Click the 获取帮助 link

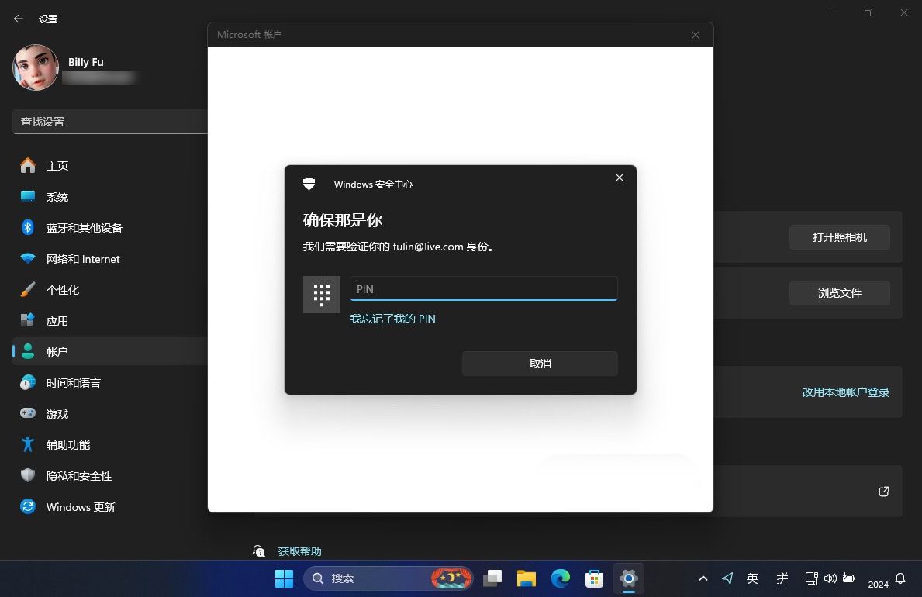pos(299,551)
